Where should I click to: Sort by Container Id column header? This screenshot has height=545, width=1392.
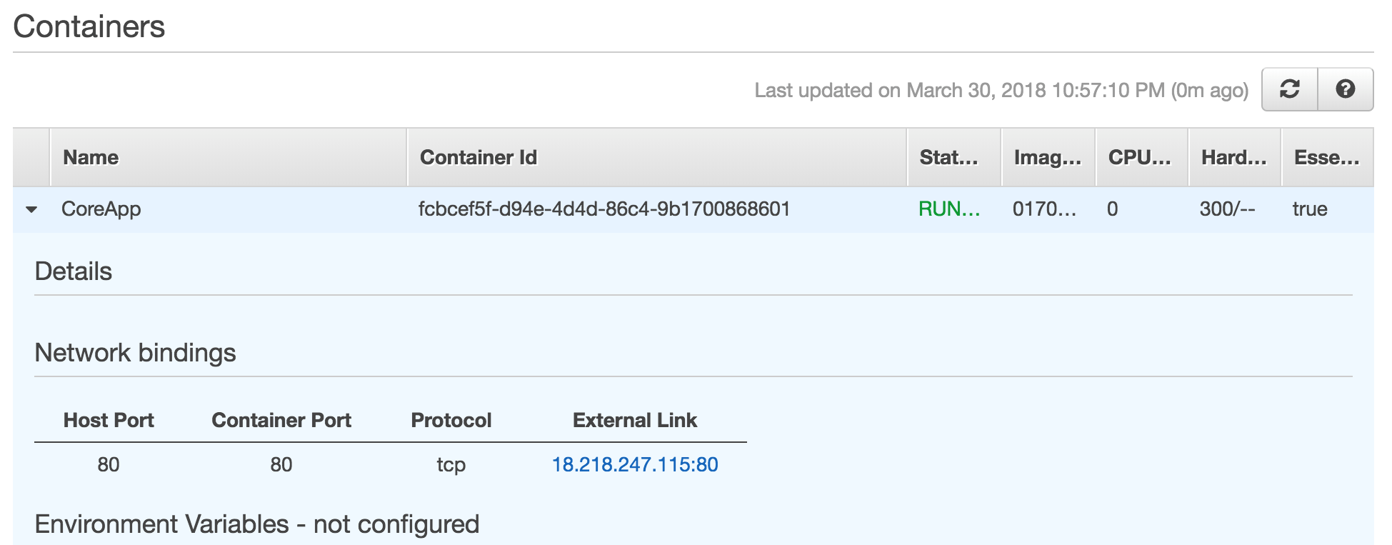[479, 157]
